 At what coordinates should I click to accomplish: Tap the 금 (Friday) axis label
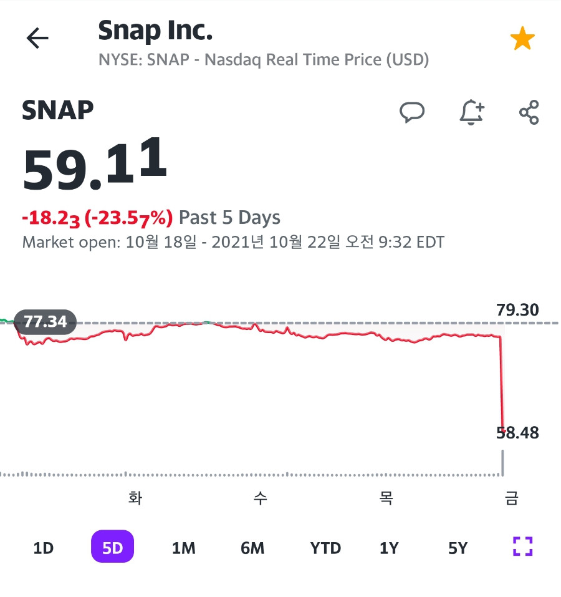(511, 498)
